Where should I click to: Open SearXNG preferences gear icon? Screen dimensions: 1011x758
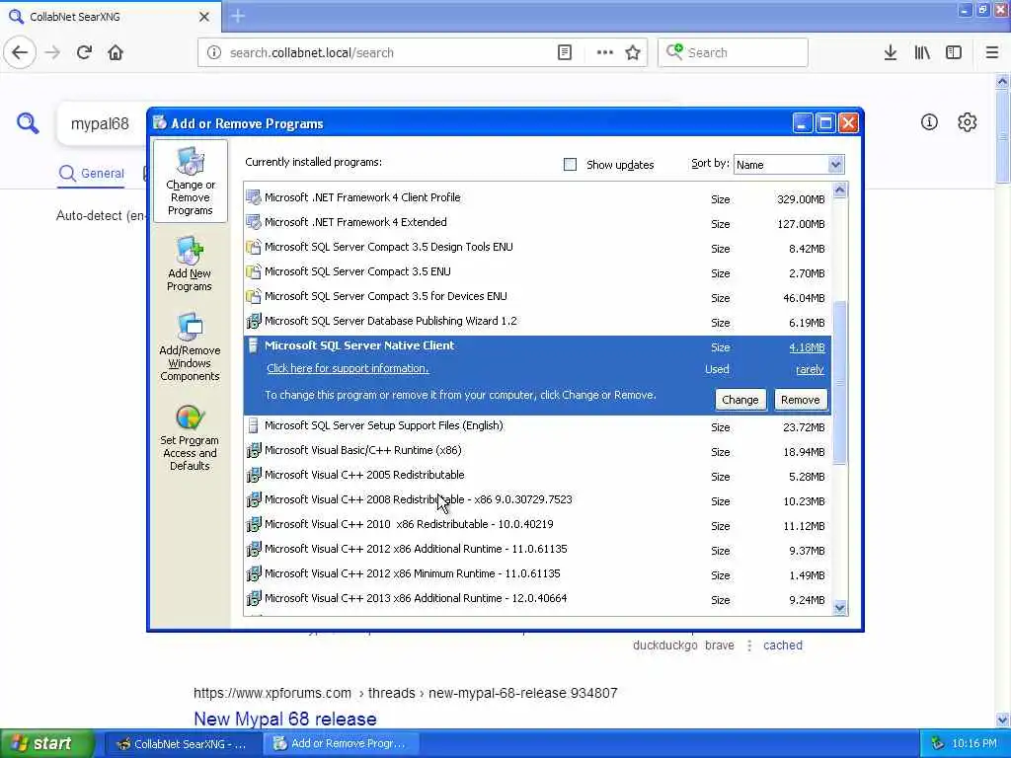coord(968,121)
